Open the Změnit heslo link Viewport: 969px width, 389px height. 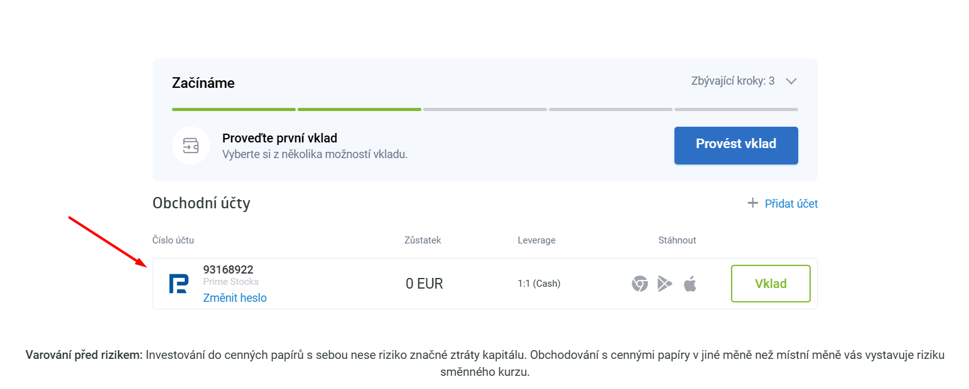(x=235, y=298)
